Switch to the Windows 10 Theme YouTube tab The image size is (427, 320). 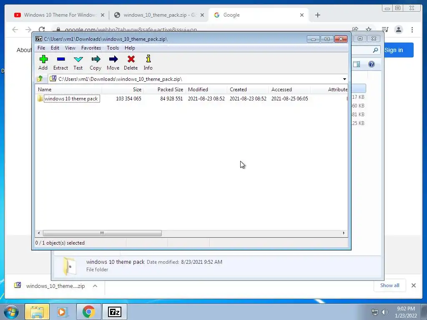pos(60,15)
